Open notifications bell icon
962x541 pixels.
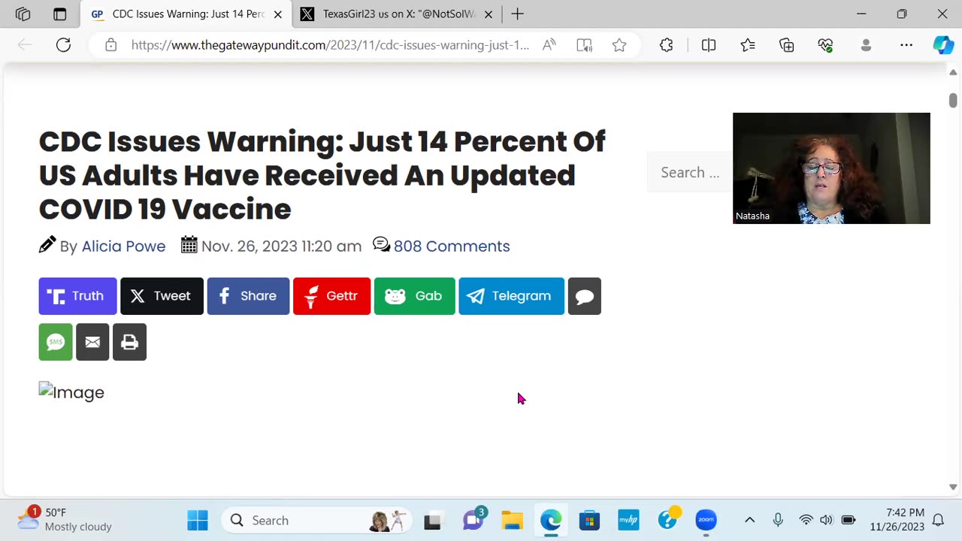[938, 520]
